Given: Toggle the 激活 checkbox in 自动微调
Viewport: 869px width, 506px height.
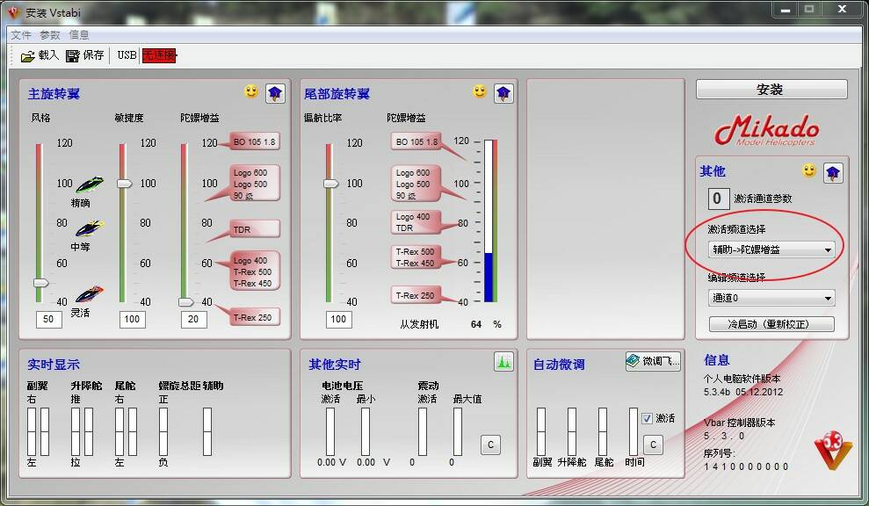Looking at the screenshot, I should pyautogui.click(x=648, y=418).
